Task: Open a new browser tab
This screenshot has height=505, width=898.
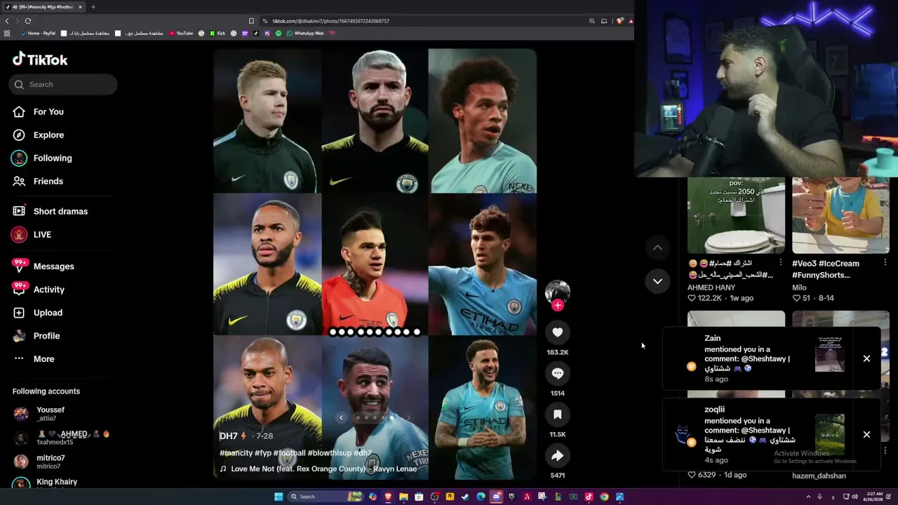Action: [x=93, y=7]
